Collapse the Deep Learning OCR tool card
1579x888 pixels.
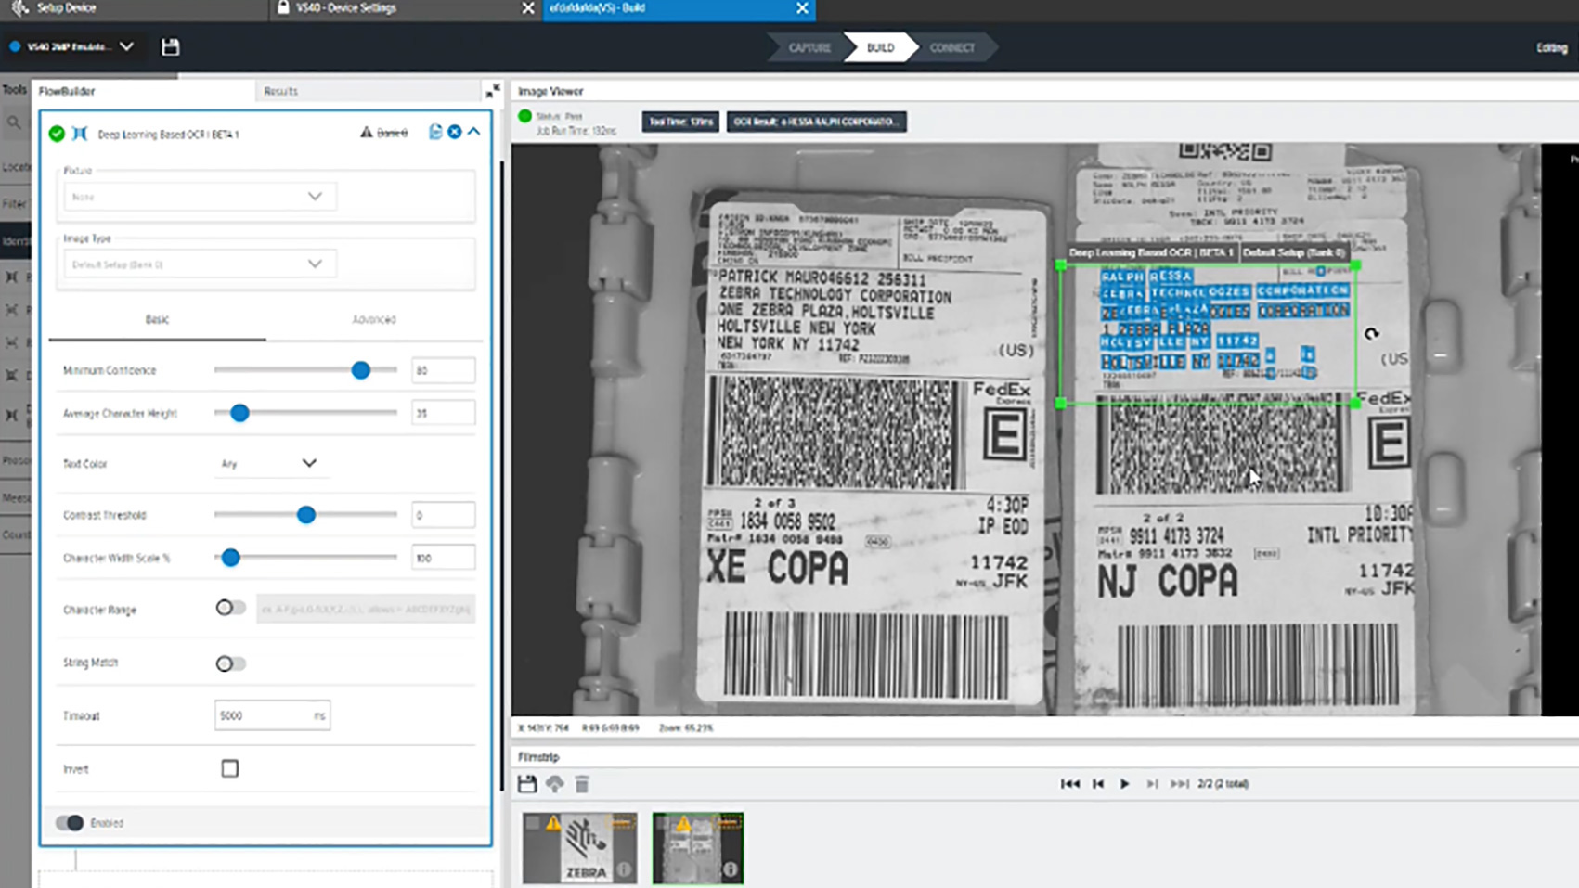click(474, 132)
